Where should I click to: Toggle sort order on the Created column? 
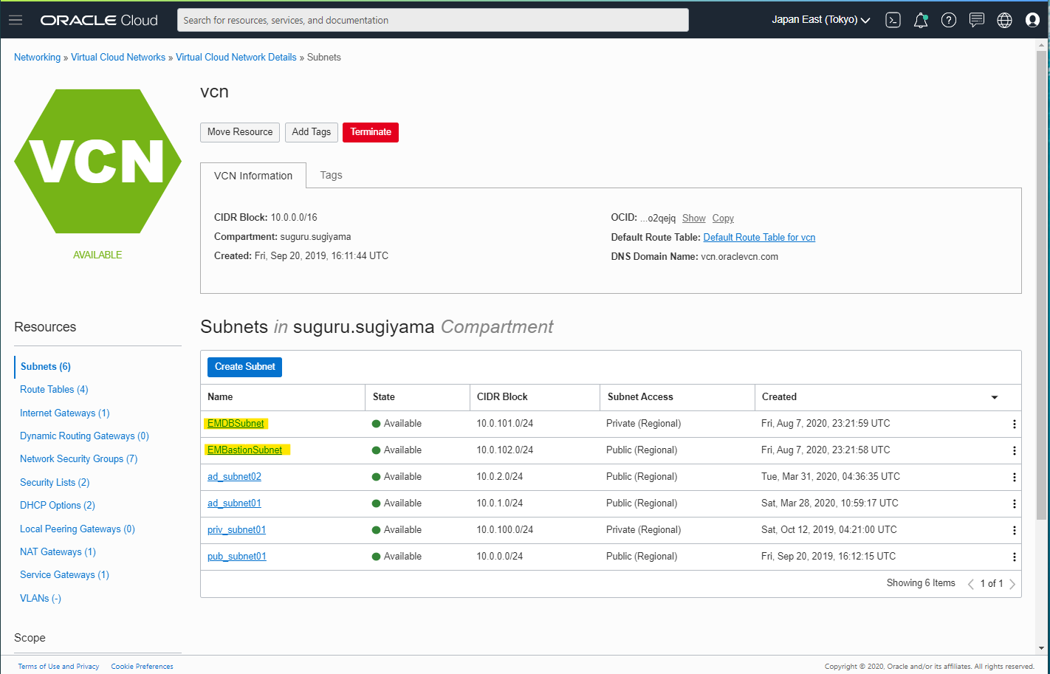[x=994, y=396]
